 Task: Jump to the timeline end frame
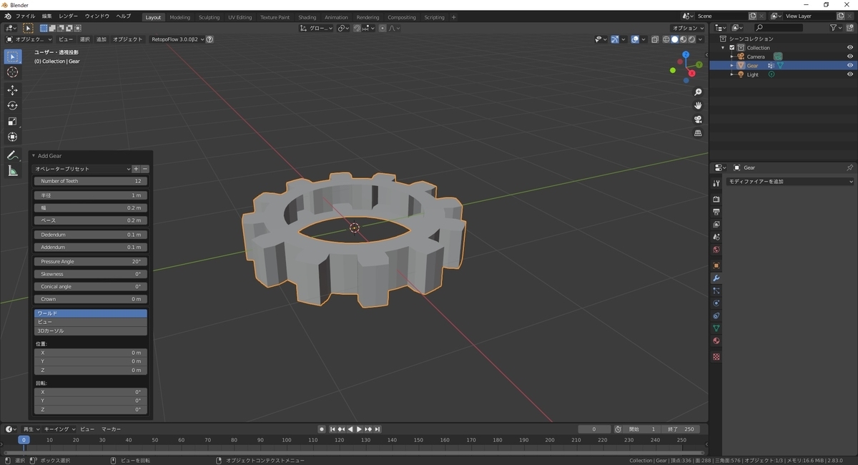pos(378,429)
